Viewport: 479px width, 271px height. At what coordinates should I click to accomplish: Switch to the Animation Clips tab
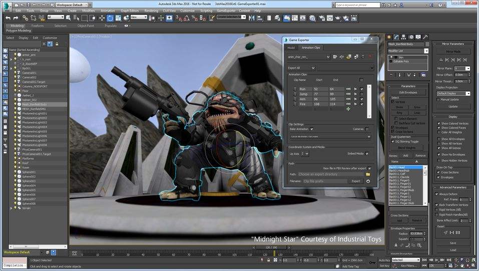pos(310,48)
